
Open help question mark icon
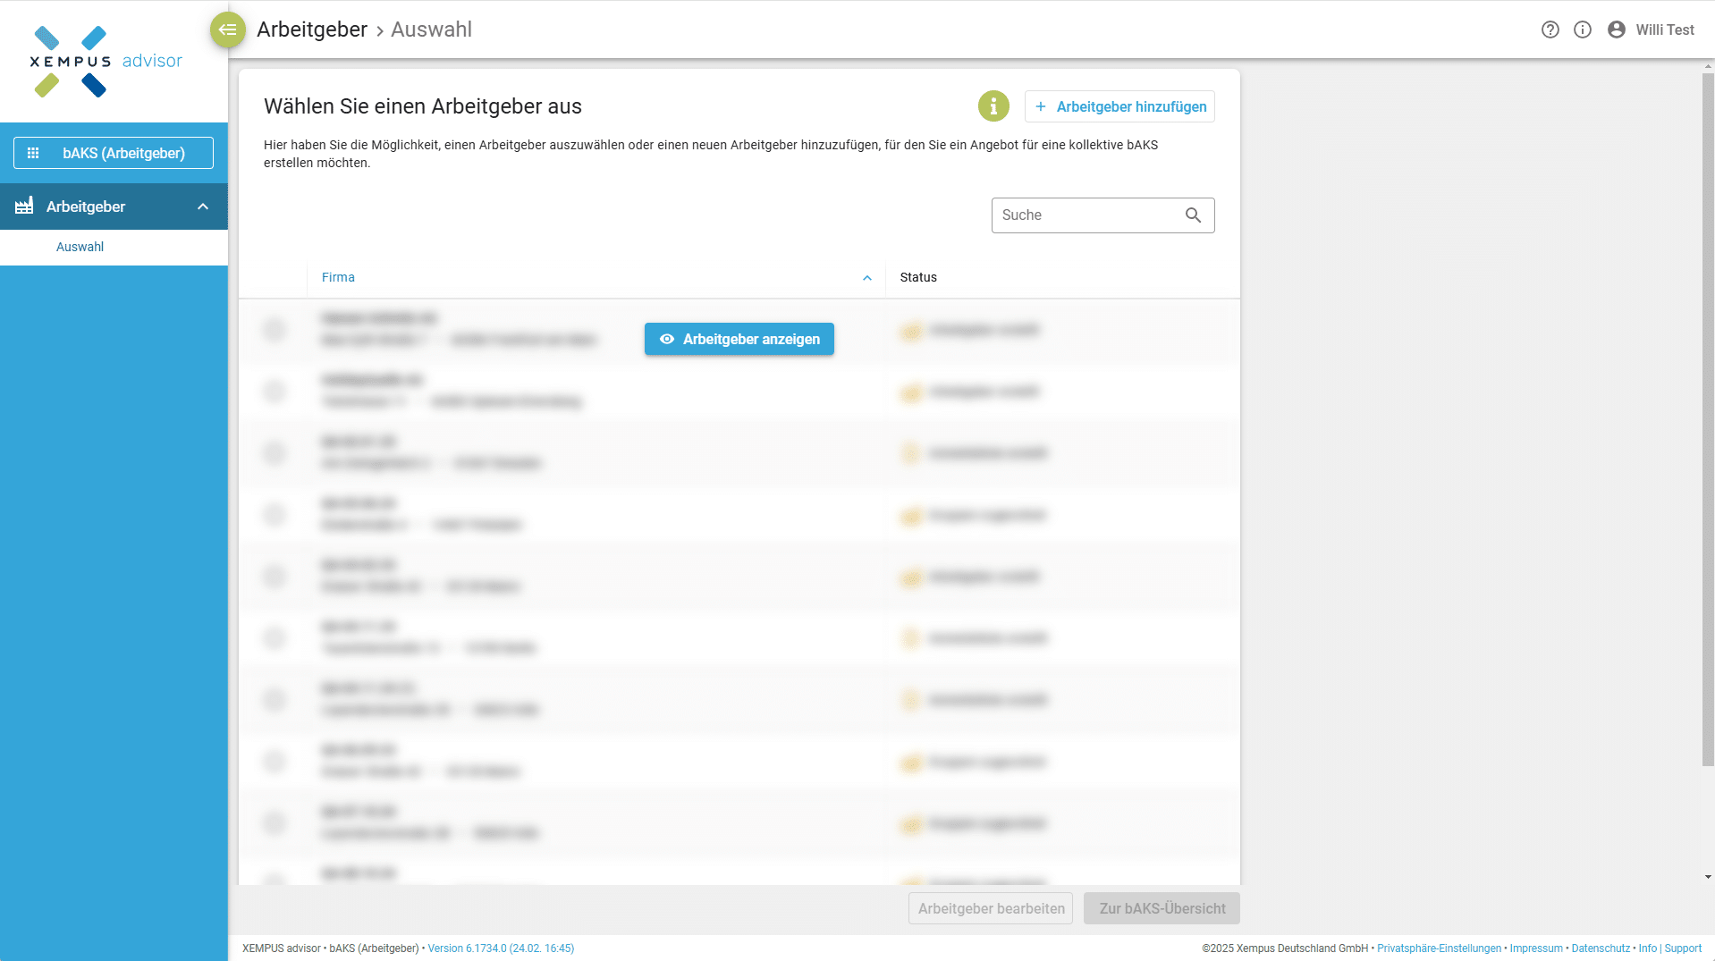pyautogui.click(x=1550, y=30)
